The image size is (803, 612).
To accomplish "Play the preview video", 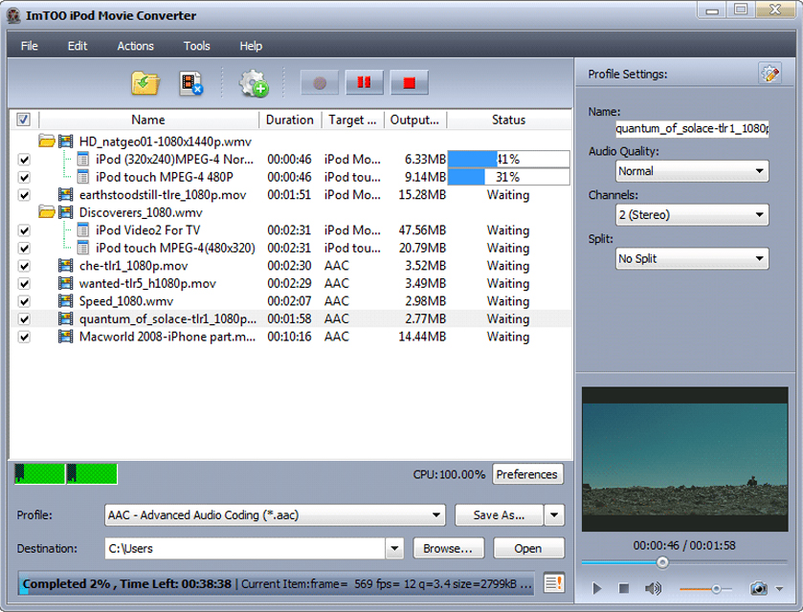I will tap(597, 589).
